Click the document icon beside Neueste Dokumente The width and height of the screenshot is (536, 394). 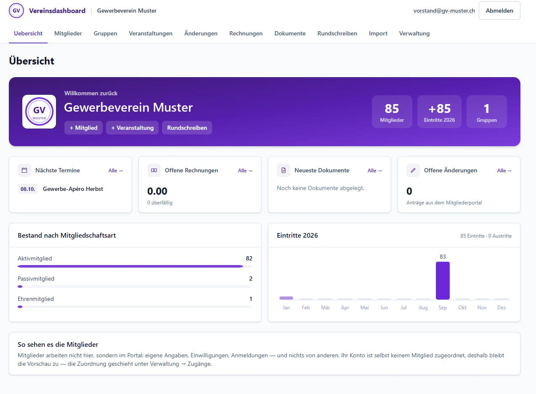[x=284, y=170]
